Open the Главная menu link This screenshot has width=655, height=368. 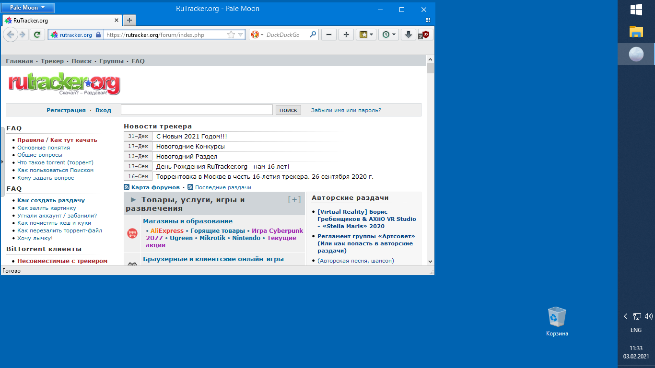point(19,61)
